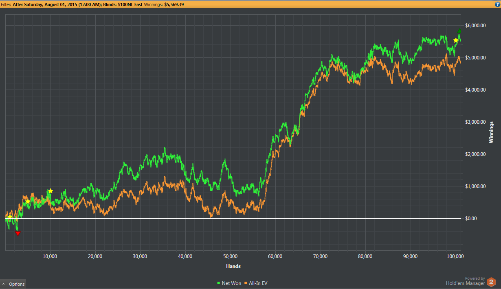Click the $4,000.00 y-axis label
This screenshot has width=501, height=289.
click(476, 90)
